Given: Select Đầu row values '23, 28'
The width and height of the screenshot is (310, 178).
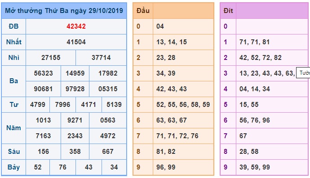Looking at the screenshot, I should 166,58.
